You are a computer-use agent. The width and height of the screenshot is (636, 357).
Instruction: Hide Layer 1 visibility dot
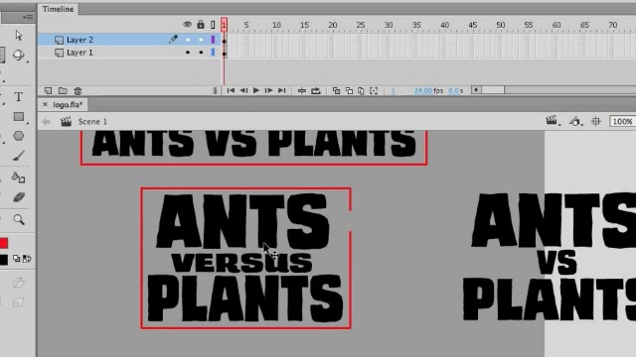tap(188, 53)
